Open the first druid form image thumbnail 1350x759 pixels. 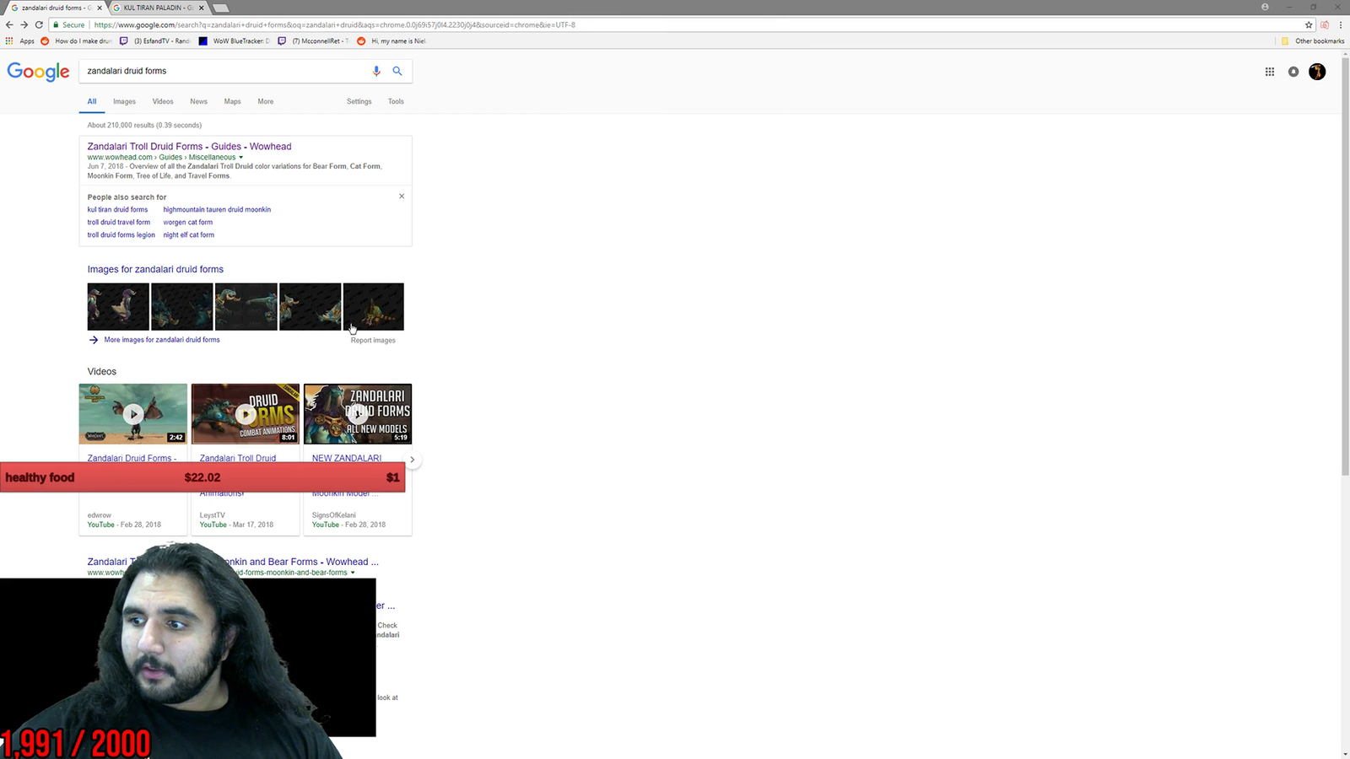[x=118, y=307]
